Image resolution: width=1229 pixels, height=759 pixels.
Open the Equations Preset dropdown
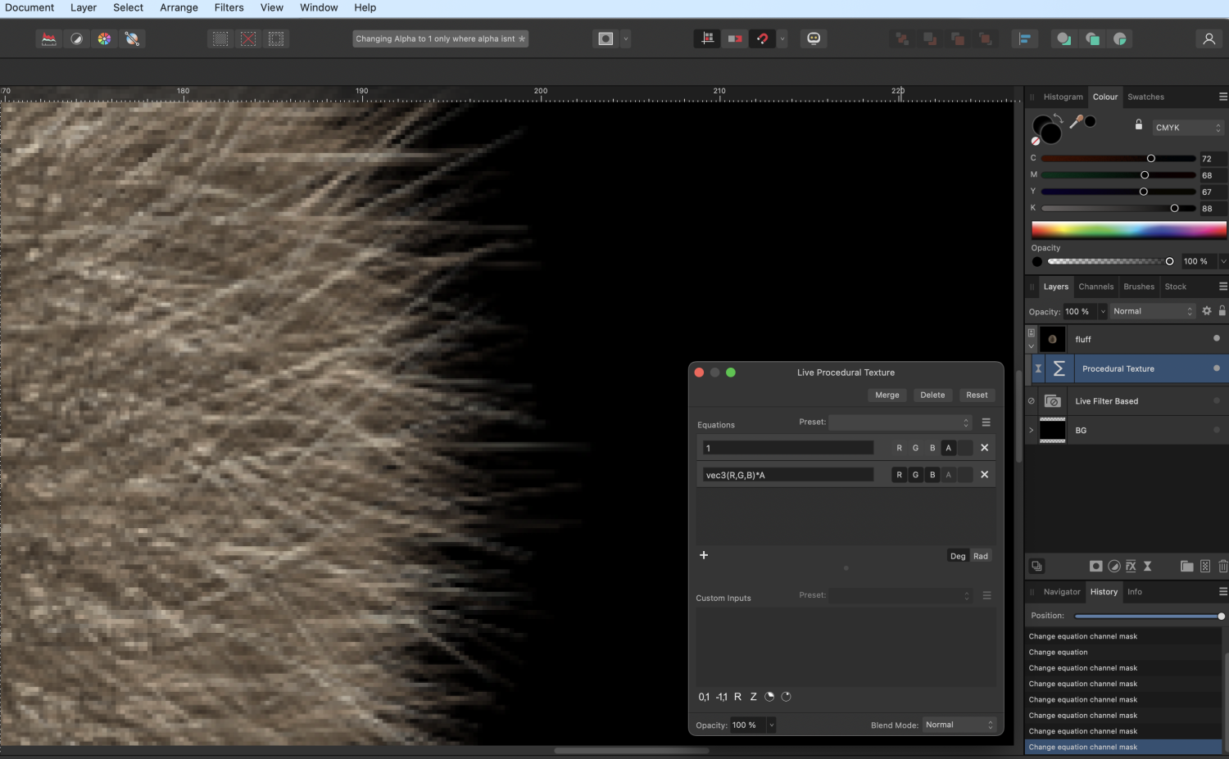[899, 422]
